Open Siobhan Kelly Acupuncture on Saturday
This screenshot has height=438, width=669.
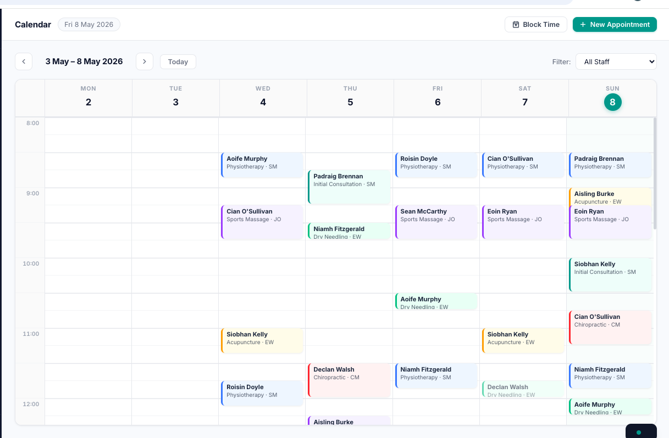point(523,341)
